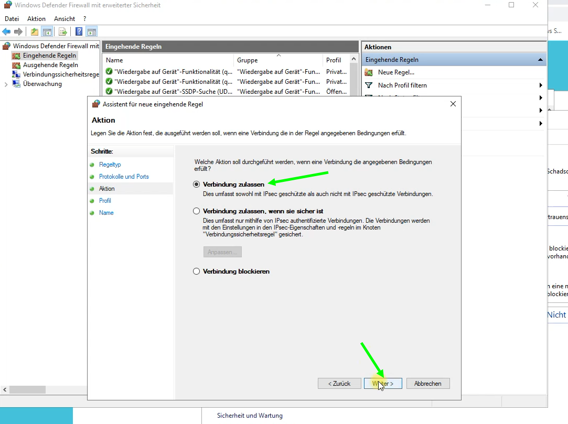Open the Ansicht menu

point(65,19)
